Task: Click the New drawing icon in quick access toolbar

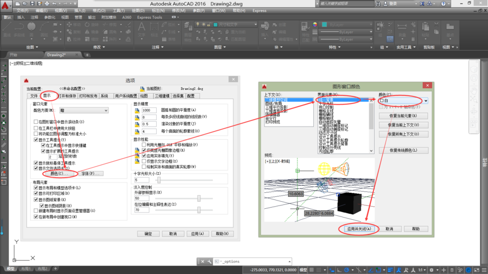Action: pyautogui.click(x=18, y=4)
